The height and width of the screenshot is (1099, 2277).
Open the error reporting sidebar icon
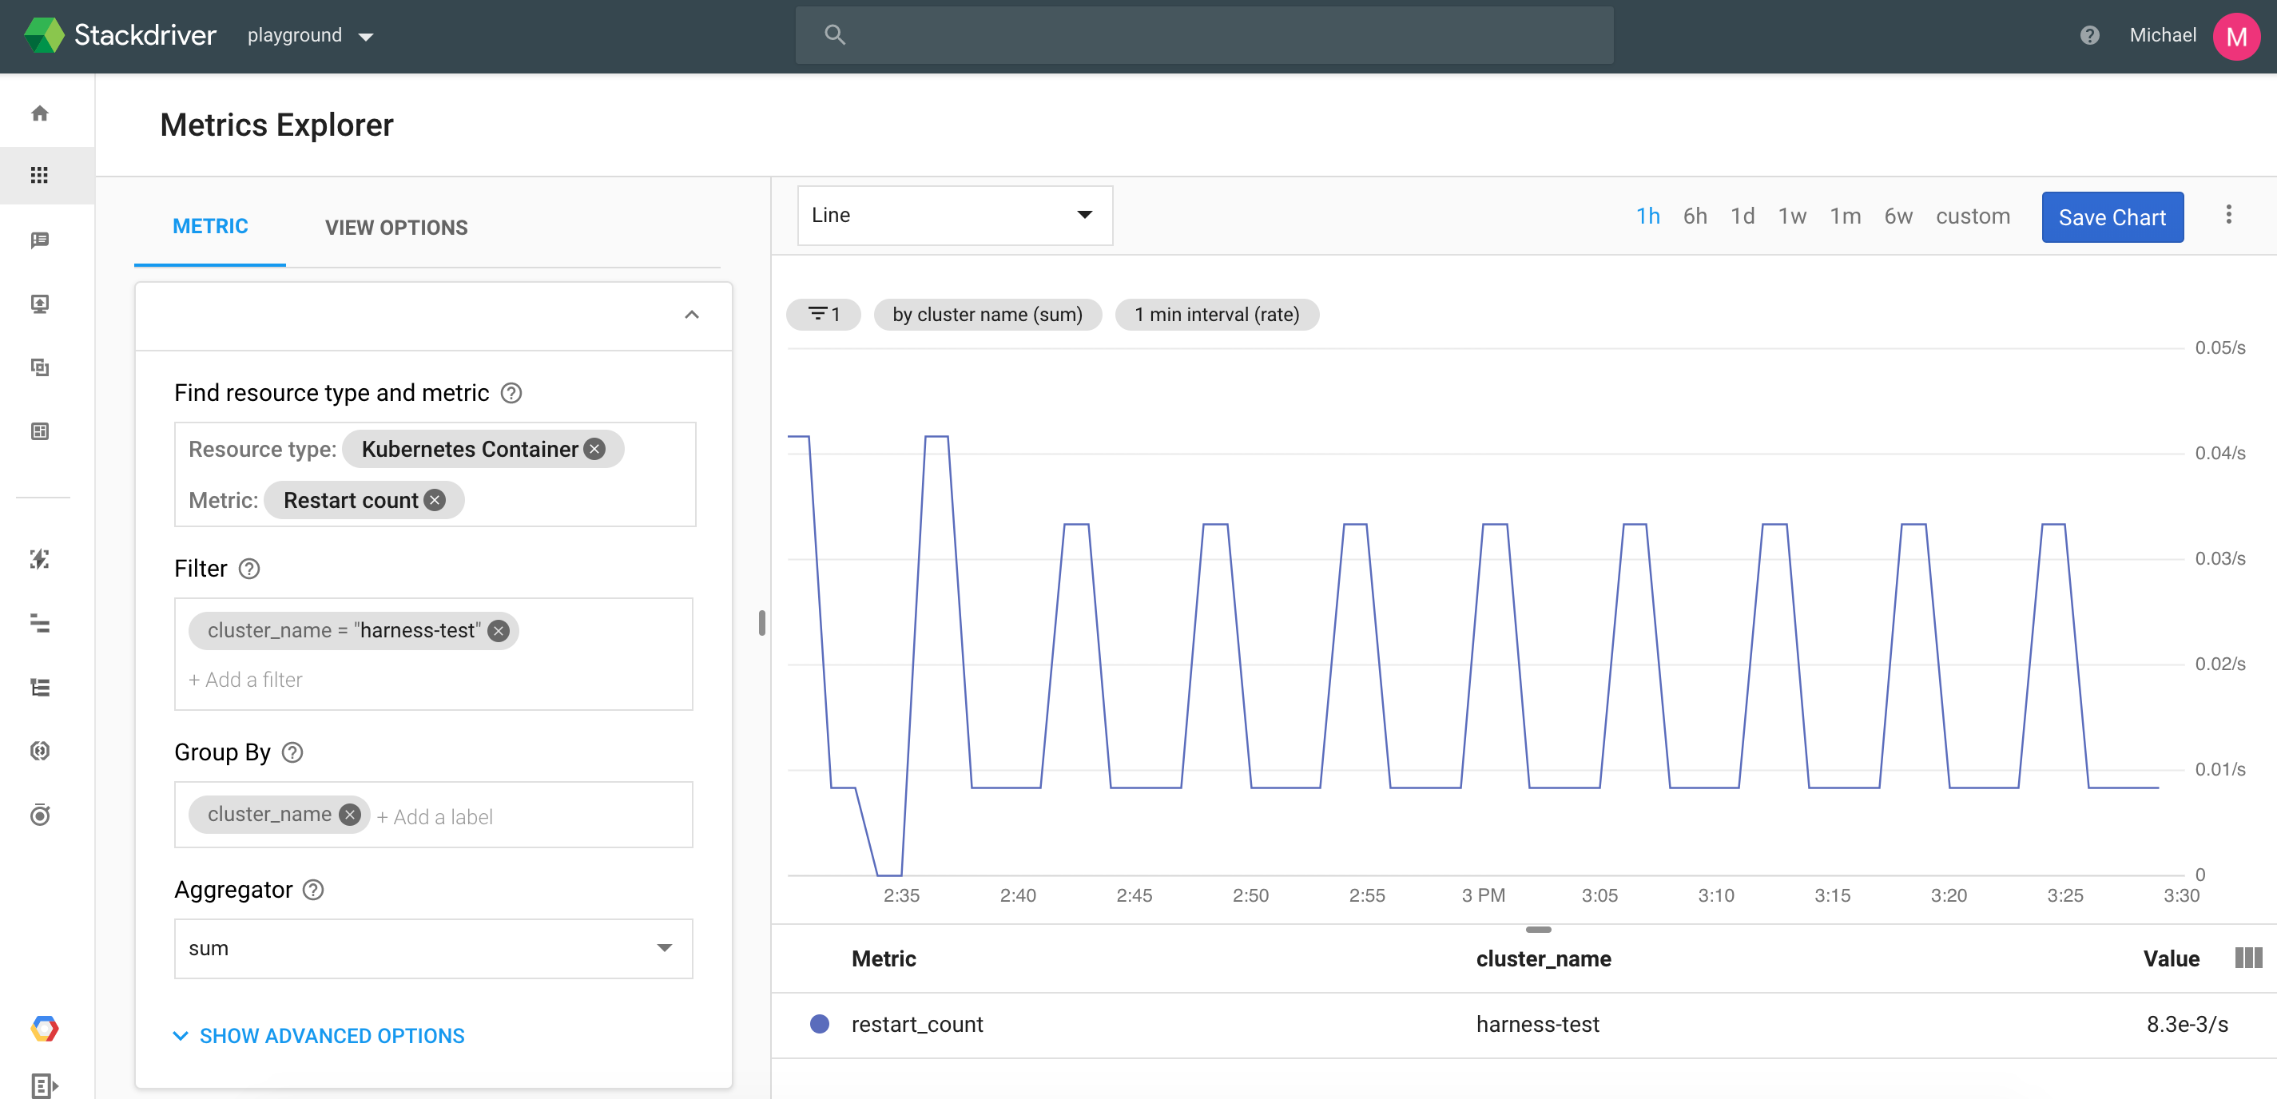40,751
